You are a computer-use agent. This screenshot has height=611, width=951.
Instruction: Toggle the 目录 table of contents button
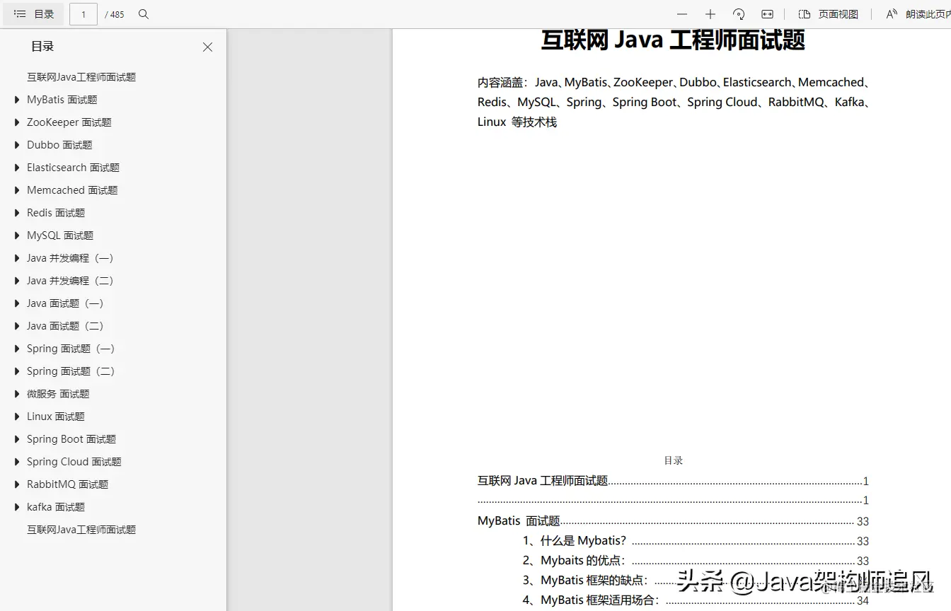[x=33, y=14]
